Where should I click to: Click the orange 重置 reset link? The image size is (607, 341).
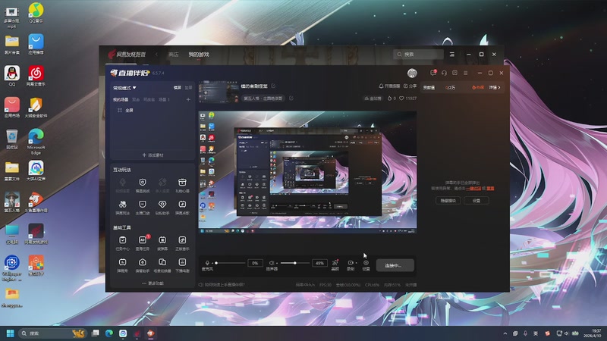490,188
